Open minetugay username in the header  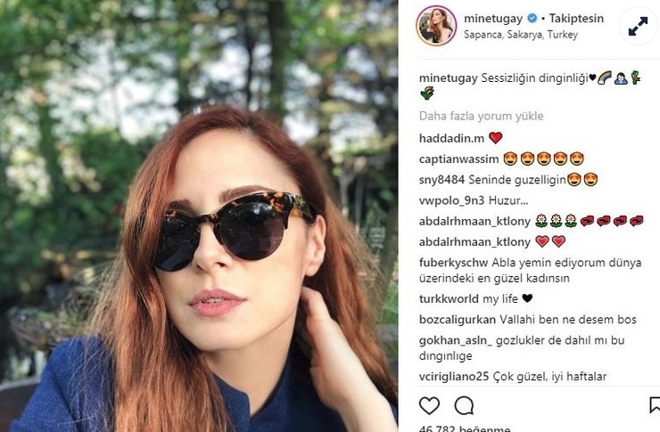coord(493,18)
